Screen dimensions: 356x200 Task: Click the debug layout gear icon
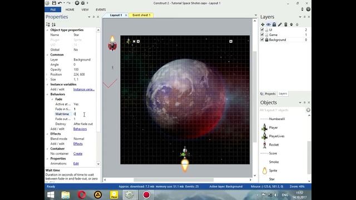click(x=83, y=3)
